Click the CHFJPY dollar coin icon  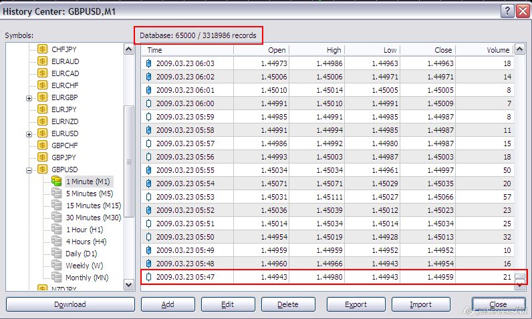(x=42, y=49)
